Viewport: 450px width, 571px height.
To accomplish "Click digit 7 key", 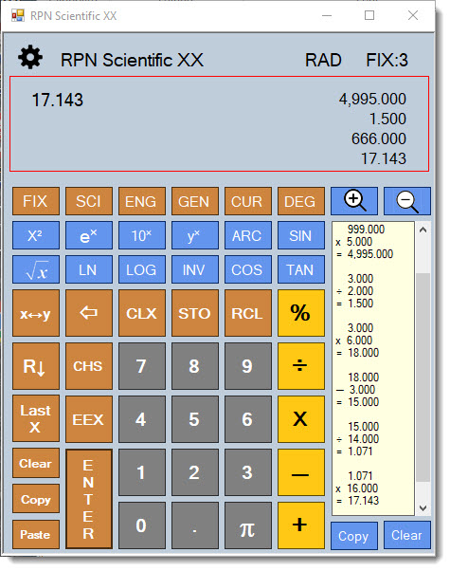I will [142, 366].
